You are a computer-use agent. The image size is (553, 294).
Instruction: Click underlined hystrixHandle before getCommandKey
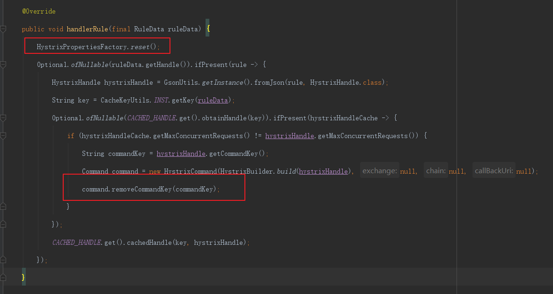coord(181,154)
